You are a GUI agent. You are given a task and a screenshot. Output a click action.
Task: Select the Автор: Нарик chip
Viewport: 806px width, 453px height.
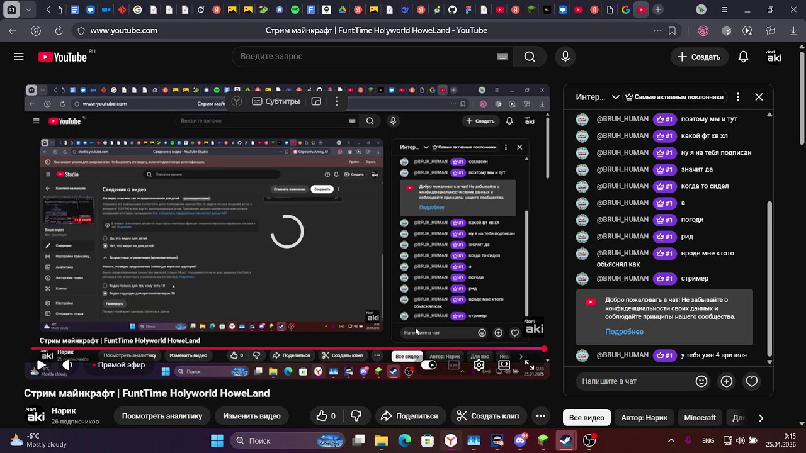coord(644,418)
